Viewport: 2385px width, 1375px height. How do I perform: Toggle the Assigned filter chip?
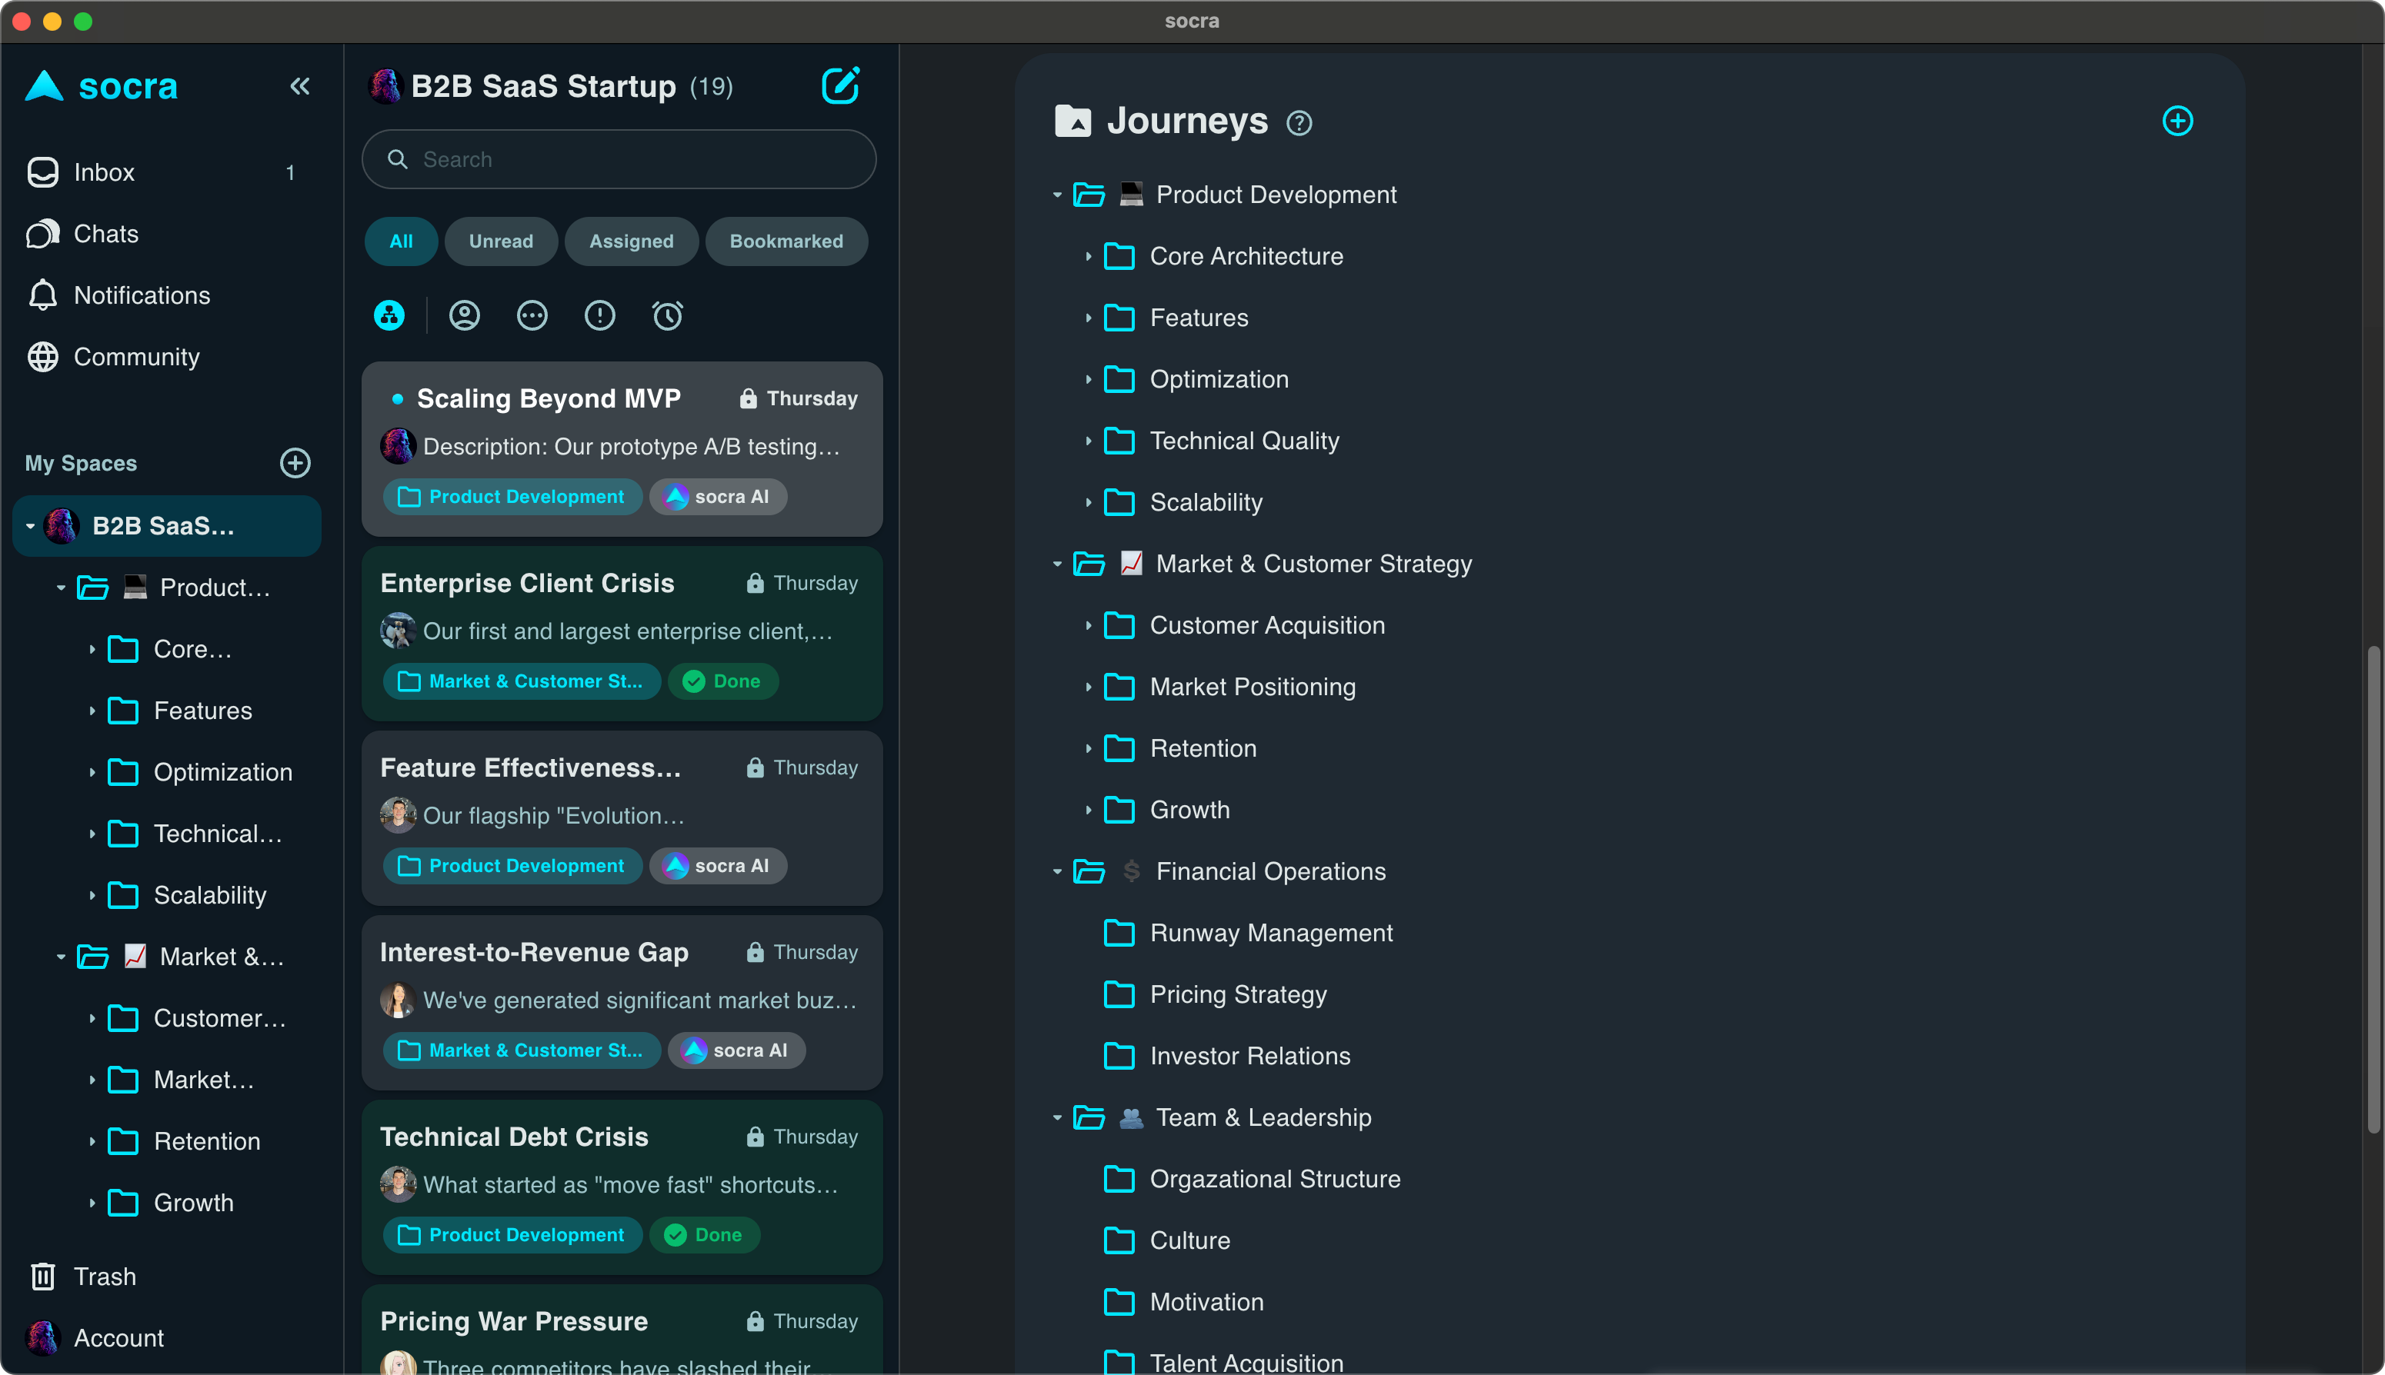(631, 241)
